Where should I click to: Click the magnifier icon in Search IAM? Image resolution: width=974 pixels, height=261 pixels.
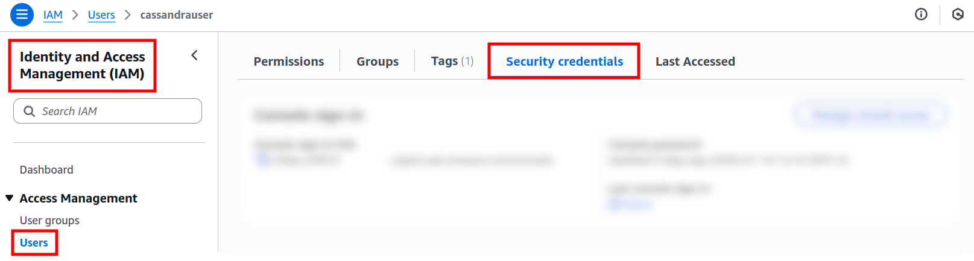(29, 112)
